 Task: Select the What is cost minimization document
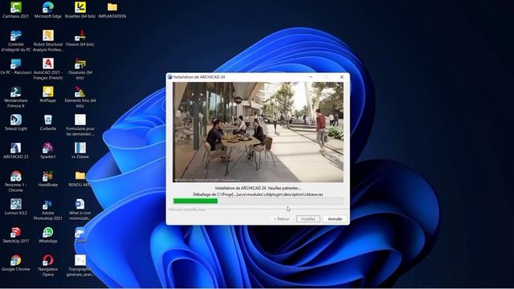[x=80, y=210]
